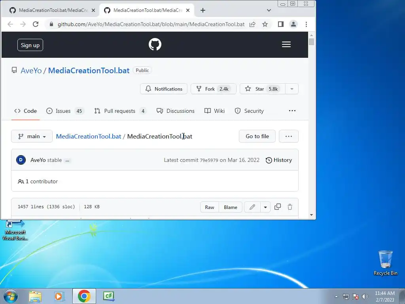Click the Notifications bell button

[x=164, y=89]
